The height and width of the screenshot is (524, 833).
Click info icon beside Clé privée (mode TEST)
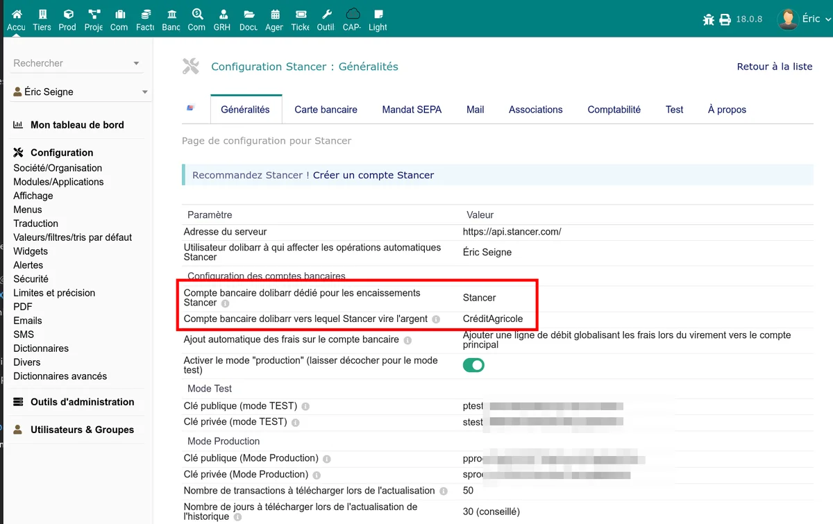(296, 422)
